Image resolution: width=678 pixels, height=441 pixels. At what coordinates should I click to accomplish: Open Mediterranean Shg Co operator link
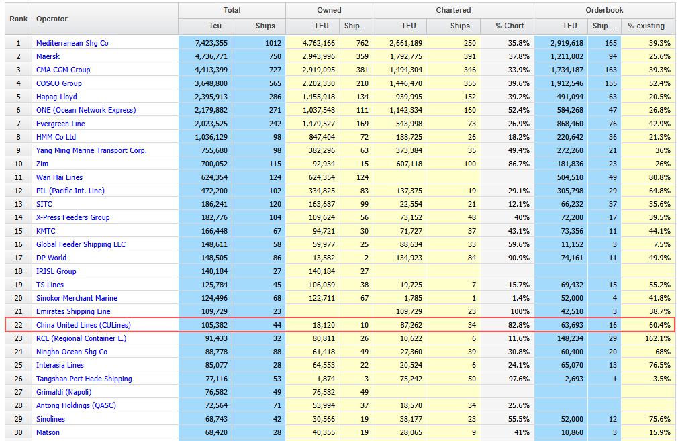tap(72, 43)
